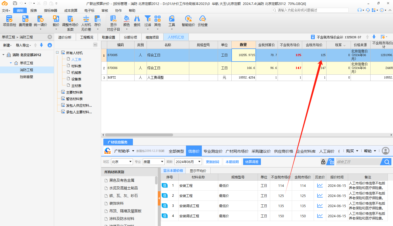This screenshot has height=226, width=393.
Task: Click the open padlock icon in 广材助手
Action: (331, 162)
